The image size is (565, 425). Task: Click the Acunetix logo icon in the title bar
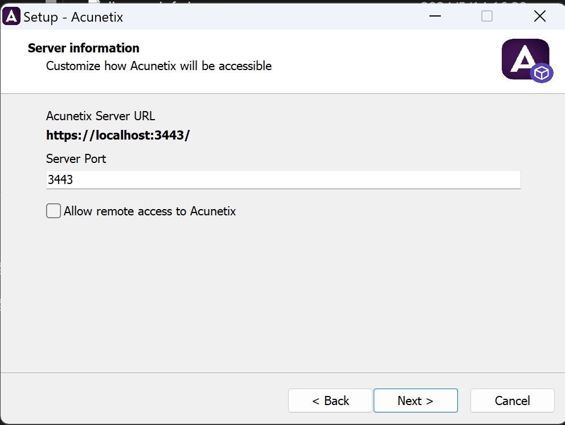coord(11,16)
